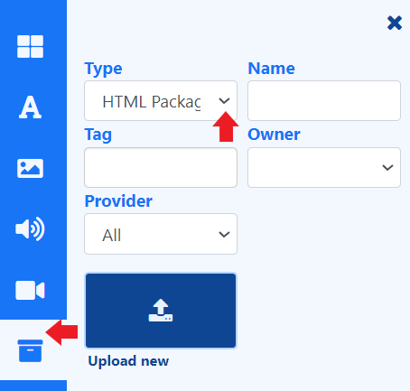Click the Upload new tile button

pos(161,311)
